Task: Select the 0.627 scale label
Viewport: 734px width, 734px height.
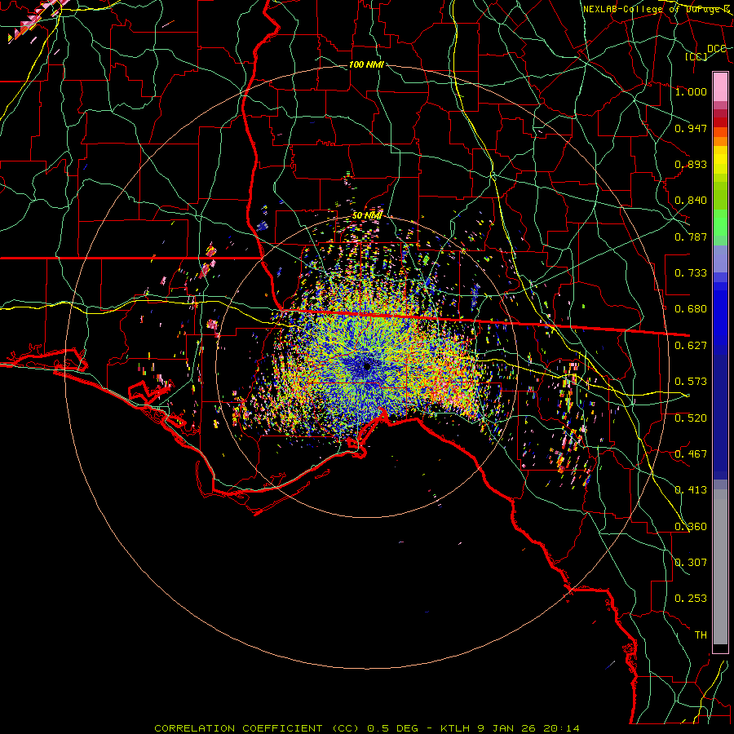Action: pyautogui.click(x=691, y=346)
